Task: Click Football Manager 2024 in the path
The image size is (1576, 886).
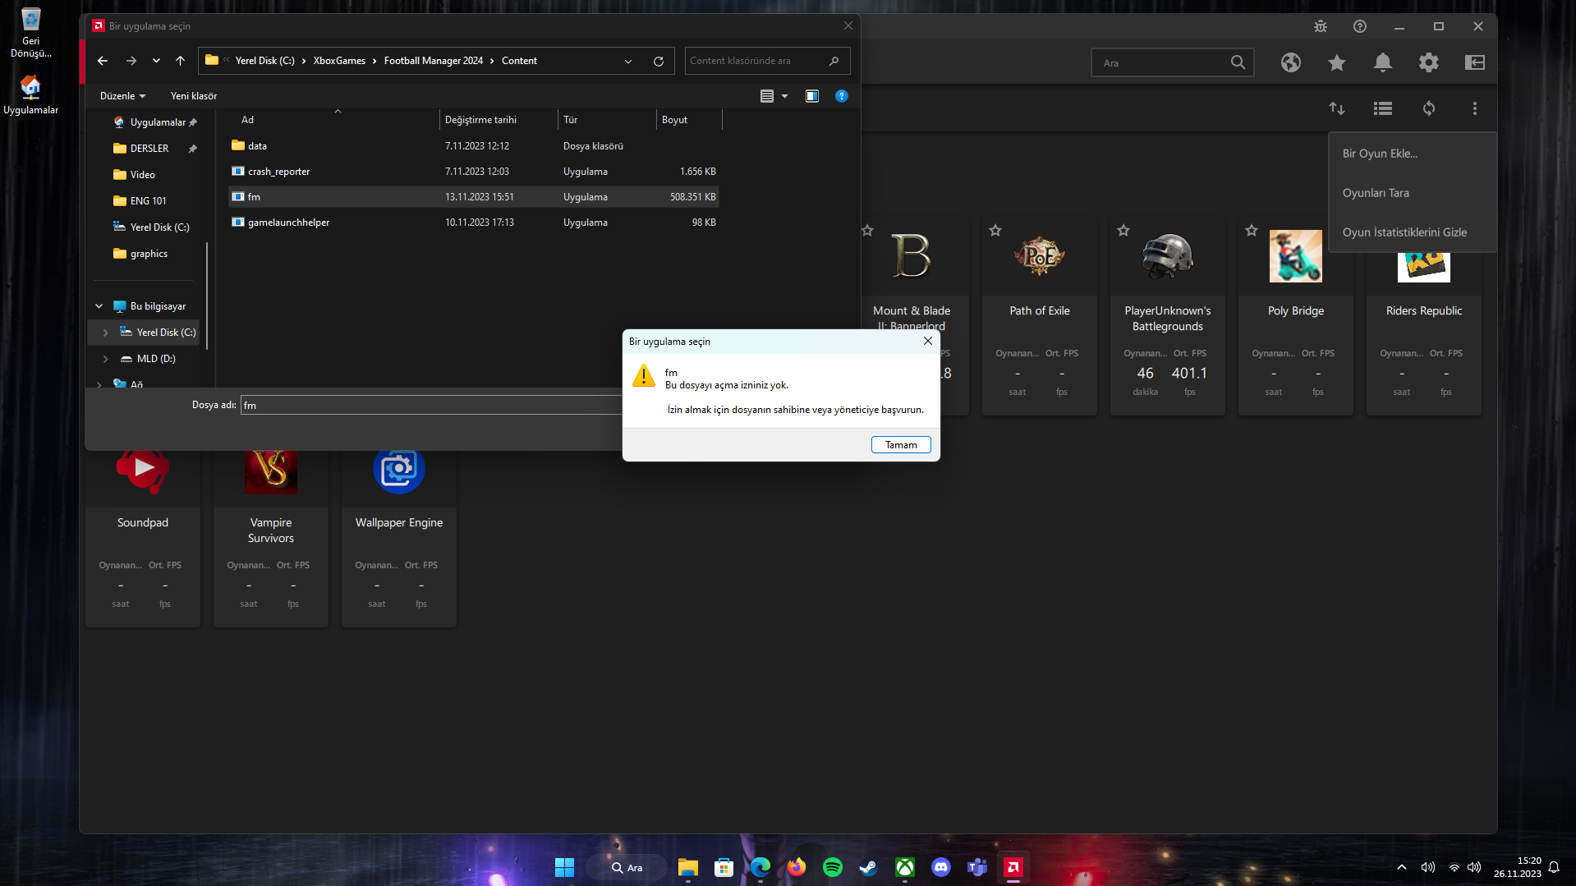Action: click(434, 61)
